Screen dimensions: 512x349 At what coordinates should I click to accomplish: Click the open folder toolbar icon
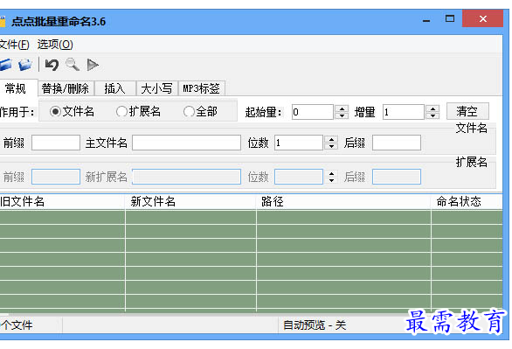25,65
